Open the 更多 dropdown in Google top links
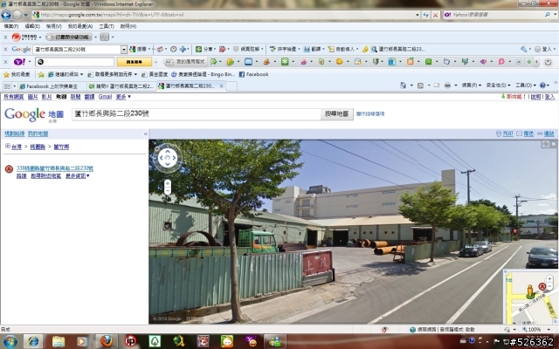Image resolution: width=559 pixels, height=349 pixels. 123,97
